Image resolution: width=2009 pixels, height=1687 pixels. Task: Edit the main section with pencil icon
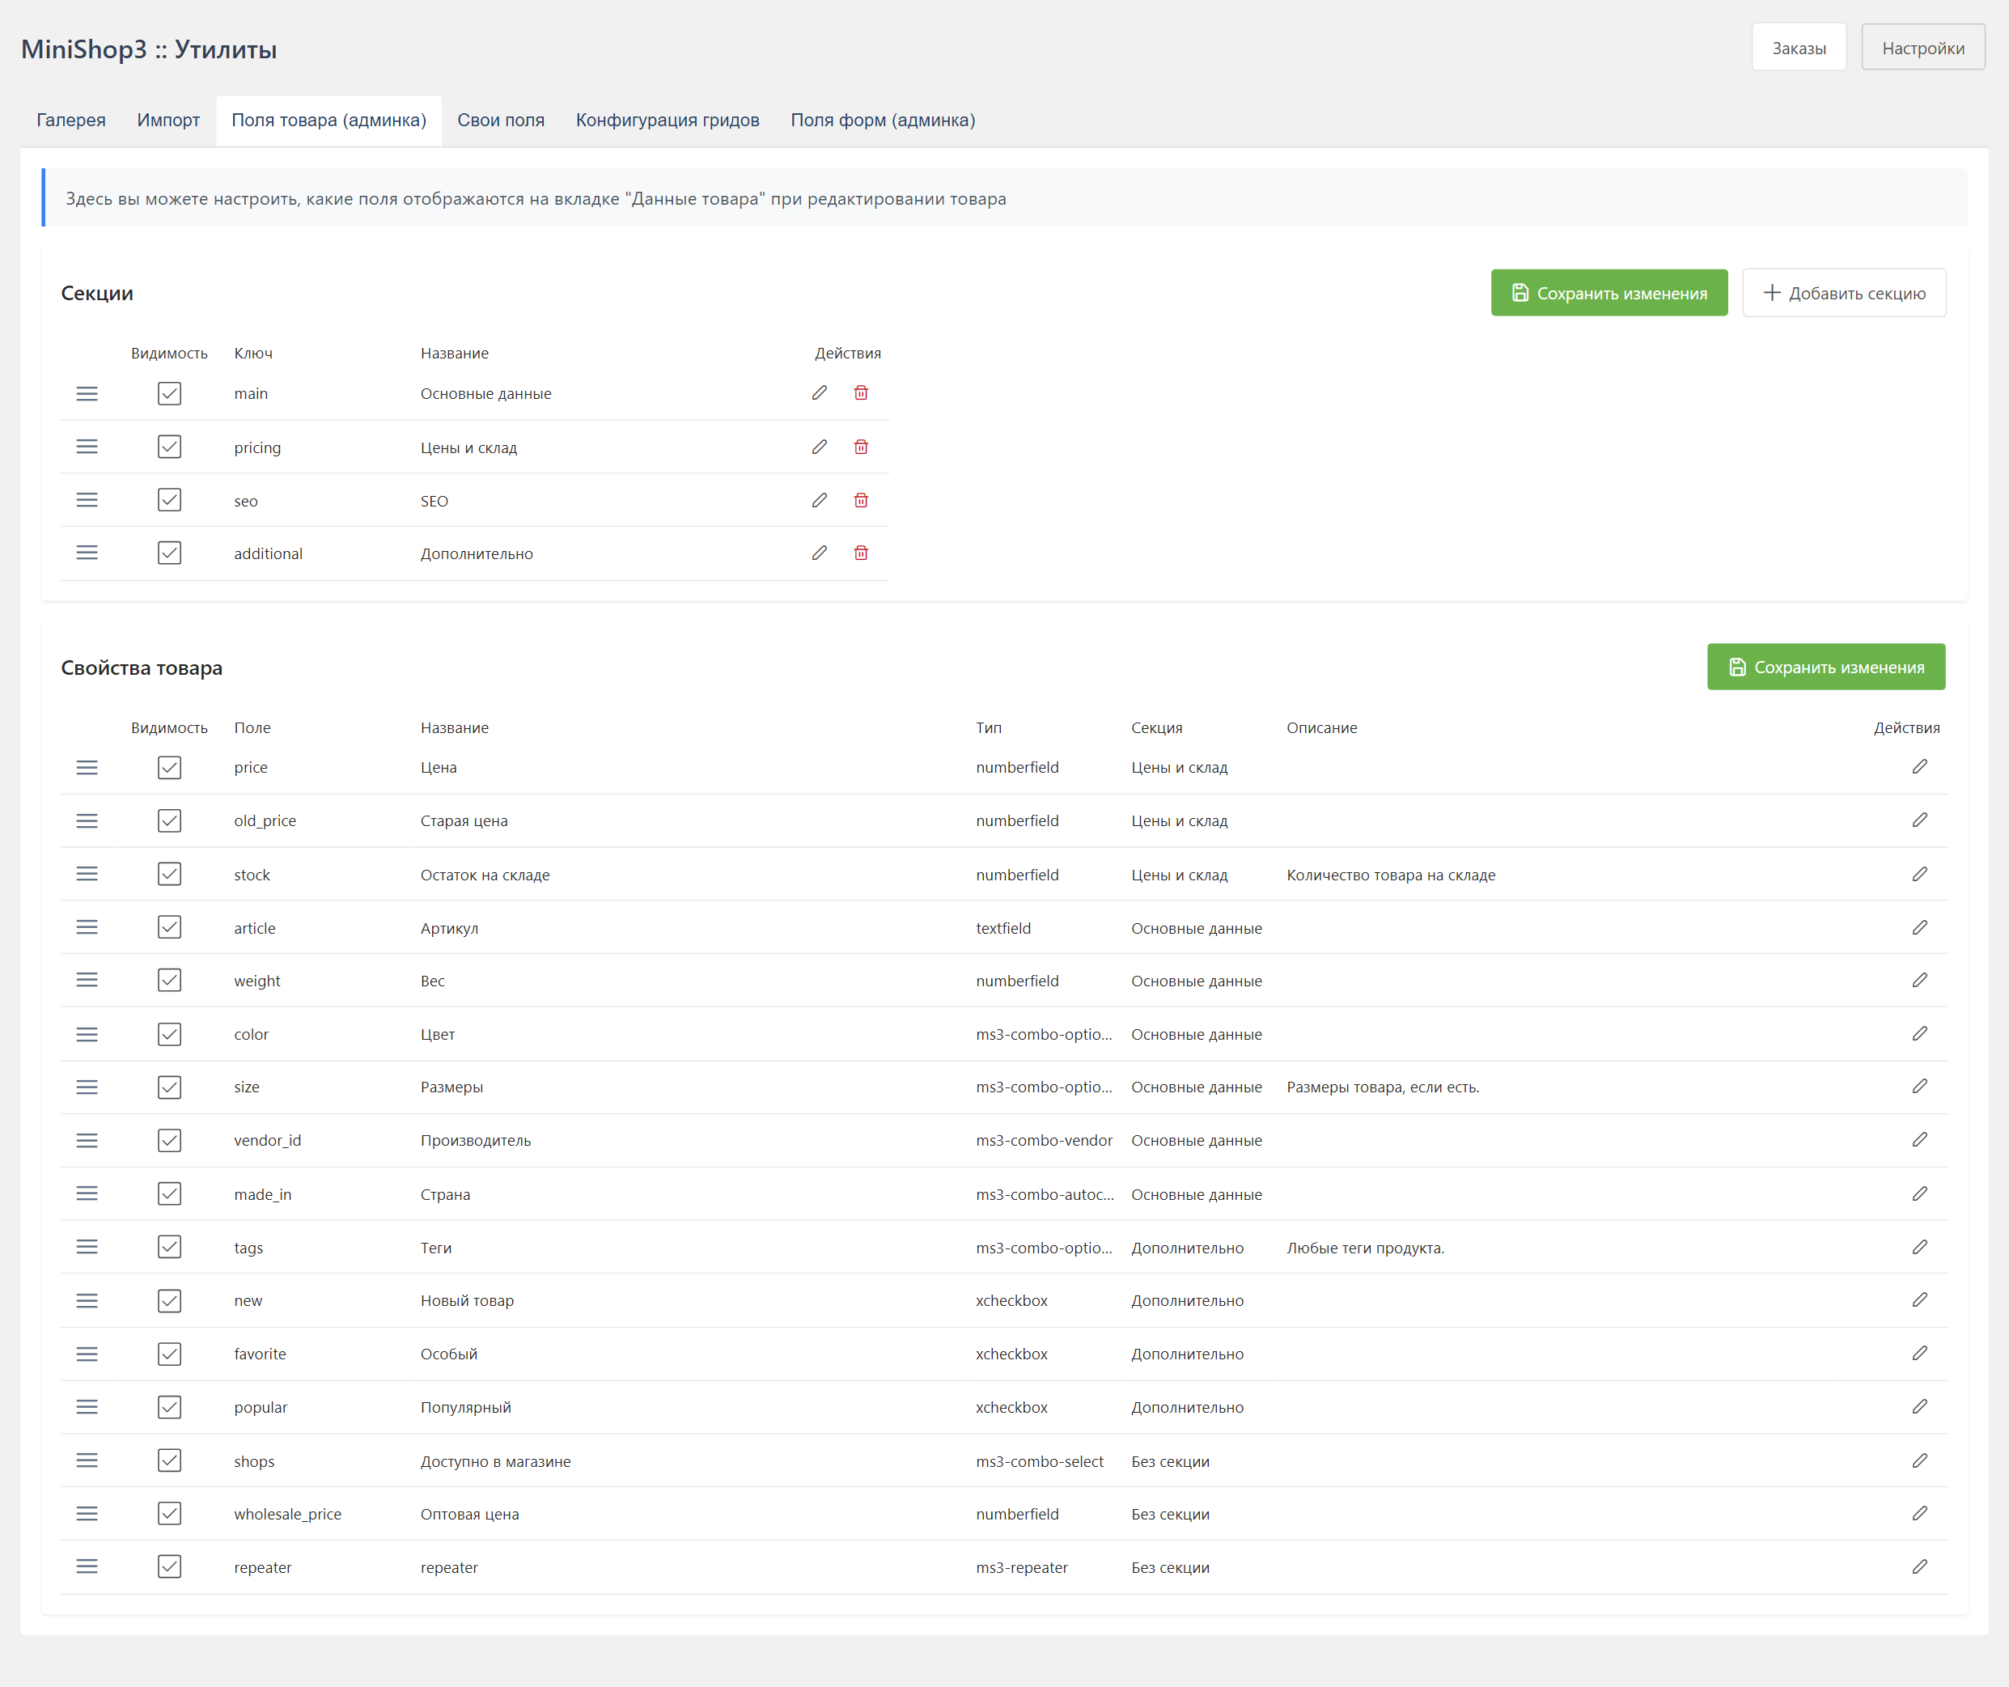[x=819, y=393]
